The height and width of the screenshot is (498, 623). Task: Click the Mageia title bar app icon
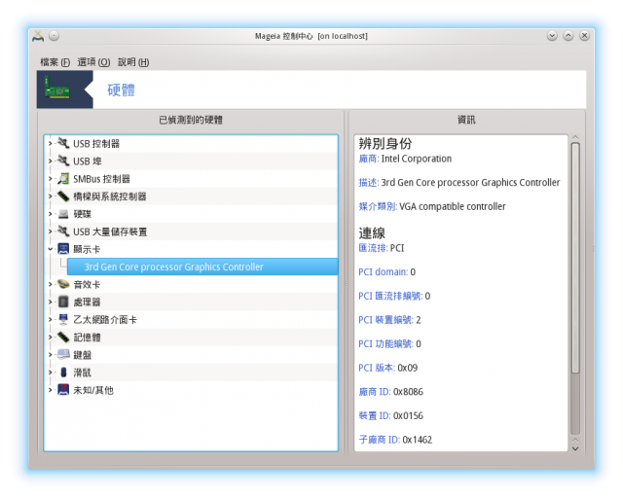tap(39, 36)
